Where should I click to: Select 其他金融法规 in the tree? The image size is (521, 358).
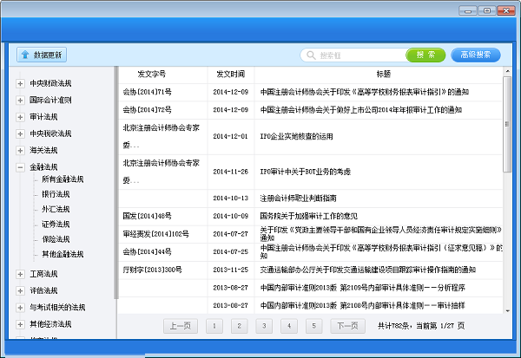(63, 254)
